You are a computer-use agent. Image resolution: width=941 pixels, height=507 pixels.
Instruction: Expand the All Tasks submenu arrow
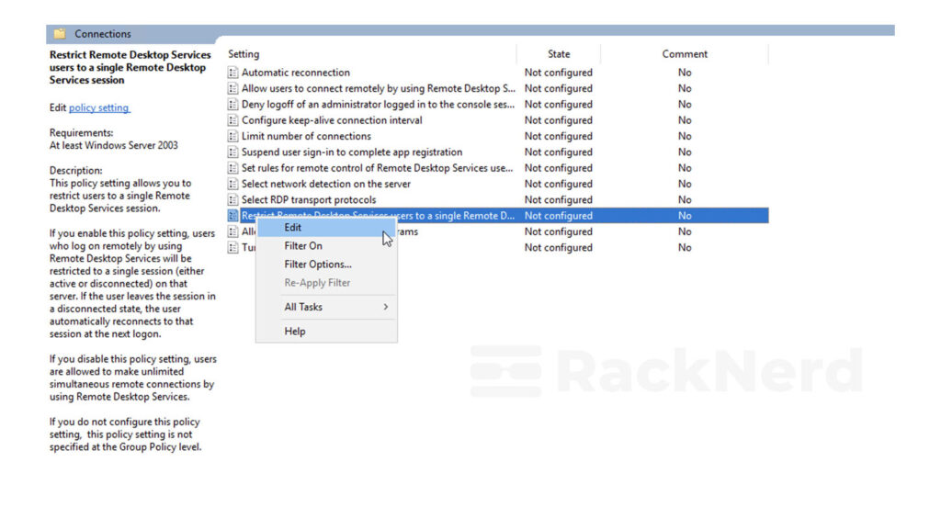click(385, 307)
